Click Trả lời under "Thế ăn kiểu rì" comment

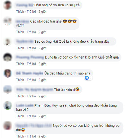pos(31,96)
